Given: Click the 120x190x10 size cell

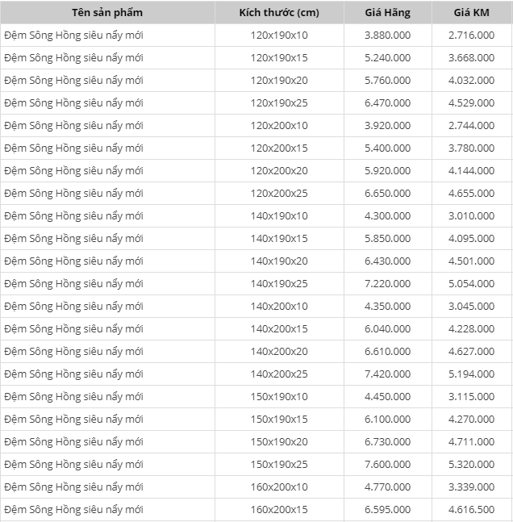Looking at the screenshot, I should 279,35.
